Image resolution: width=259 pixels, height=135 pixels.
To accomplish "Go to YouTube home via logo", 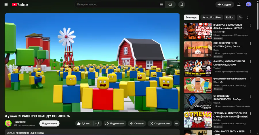I will pyautogui.click(x=20, y=5).
